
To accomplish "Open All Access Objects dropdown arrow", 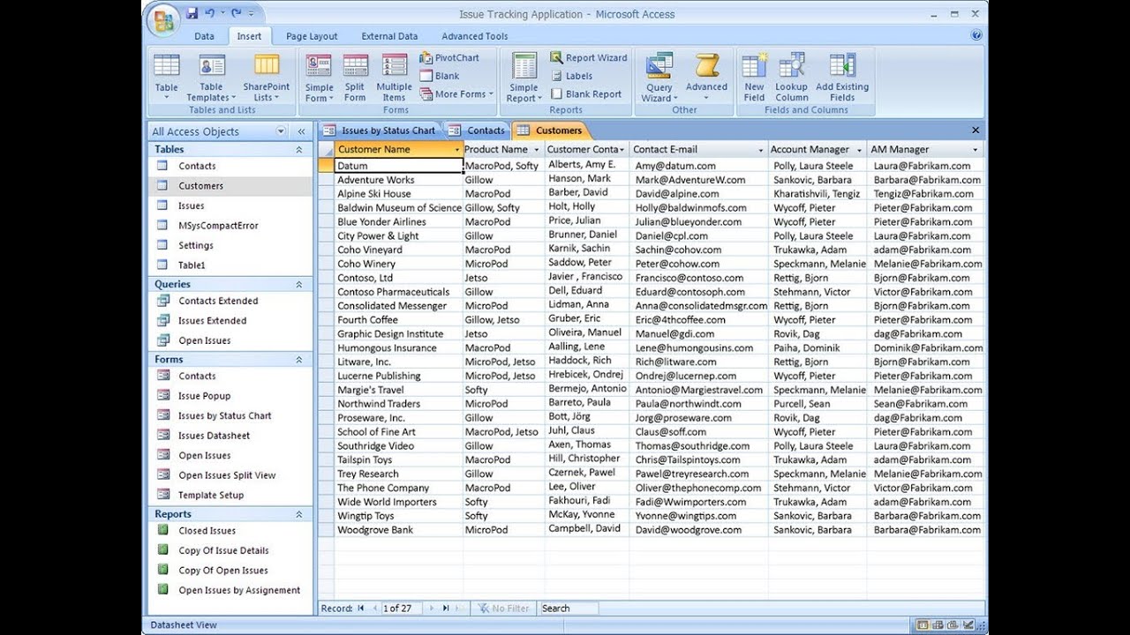I will click(281, 131).
